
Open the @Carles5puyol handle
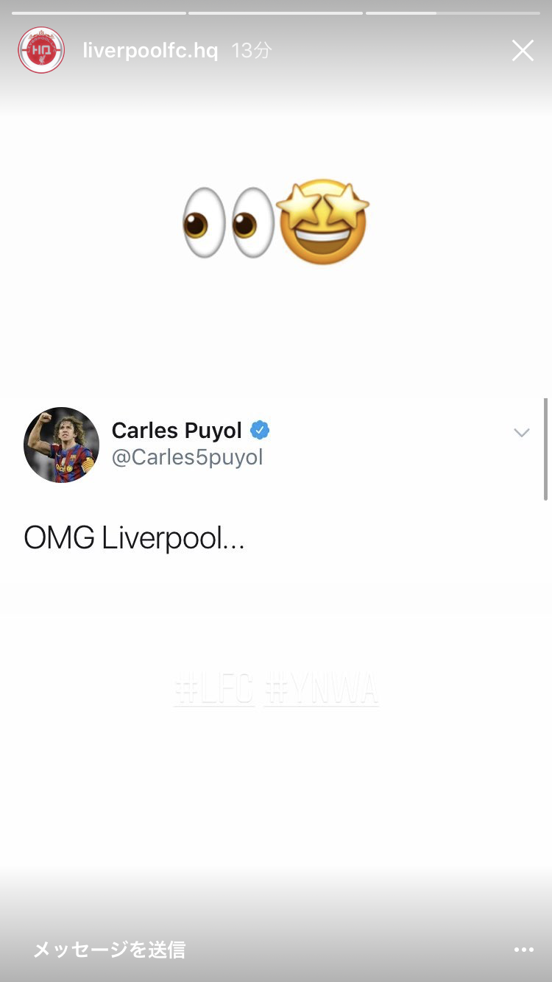click(x=187, y=457)
